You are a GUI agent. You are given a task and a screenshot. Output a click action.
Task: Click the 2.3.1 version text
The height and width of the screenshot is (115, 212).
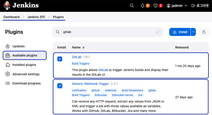(x=114, y=84)
